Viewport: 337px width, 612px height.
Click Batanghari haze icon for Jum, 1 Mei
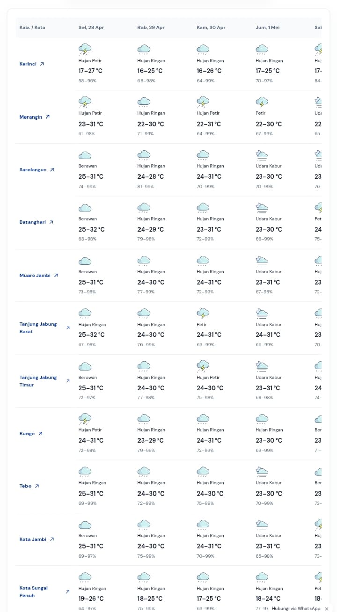pyautogui.click(x=262, y=207)
